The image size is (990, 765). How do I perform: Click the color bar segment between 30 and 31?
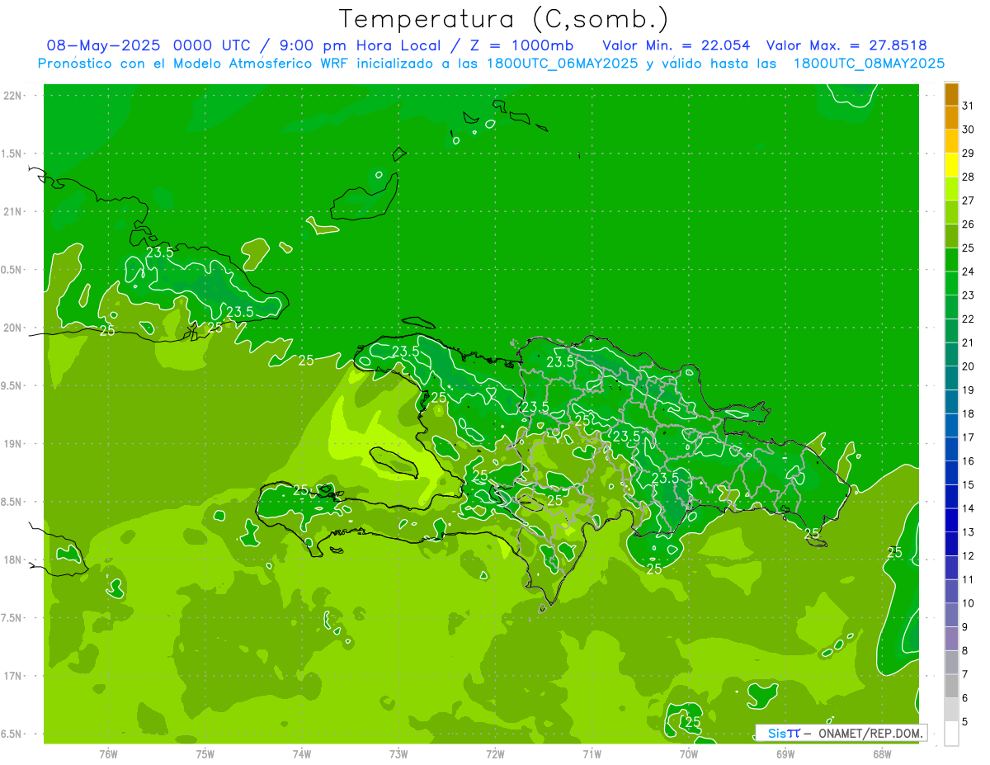coord(951,118)
